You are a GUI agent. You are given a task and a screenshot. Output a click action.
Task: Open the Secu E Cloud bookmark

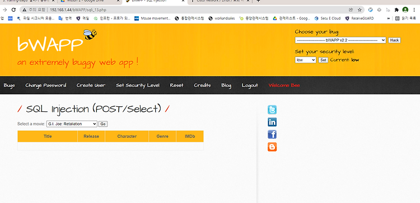[x=328, y=18]
